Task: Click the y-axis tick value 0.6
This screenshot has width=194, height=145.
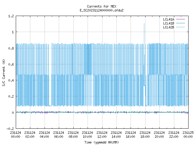Action: [11, 64]
